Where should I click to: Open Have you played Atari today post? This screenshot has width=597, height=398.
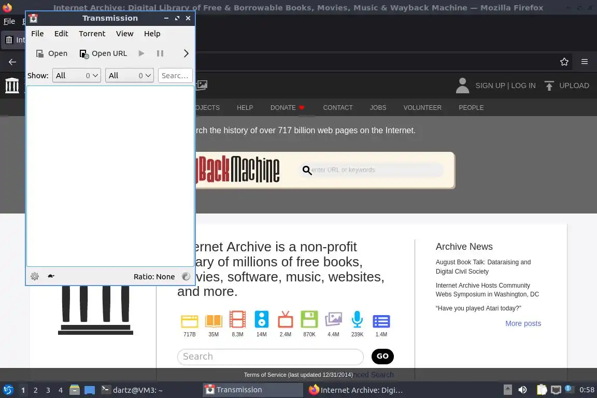[x=478, y=308]
